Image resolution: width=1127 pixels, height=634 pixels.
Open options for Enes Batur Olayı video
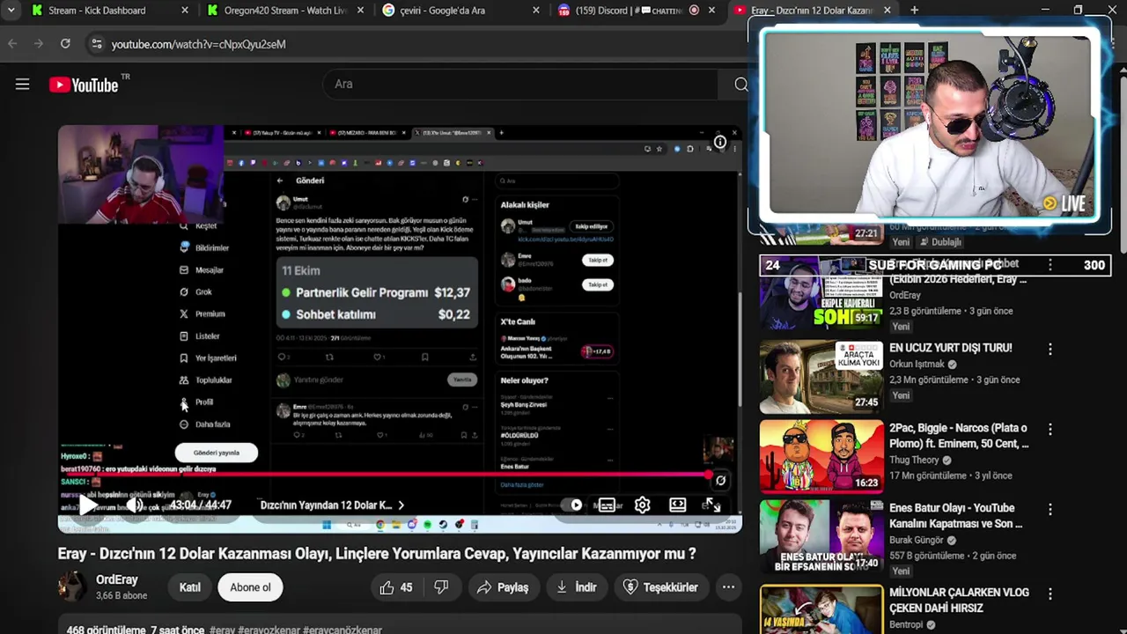click(1050, 510)
